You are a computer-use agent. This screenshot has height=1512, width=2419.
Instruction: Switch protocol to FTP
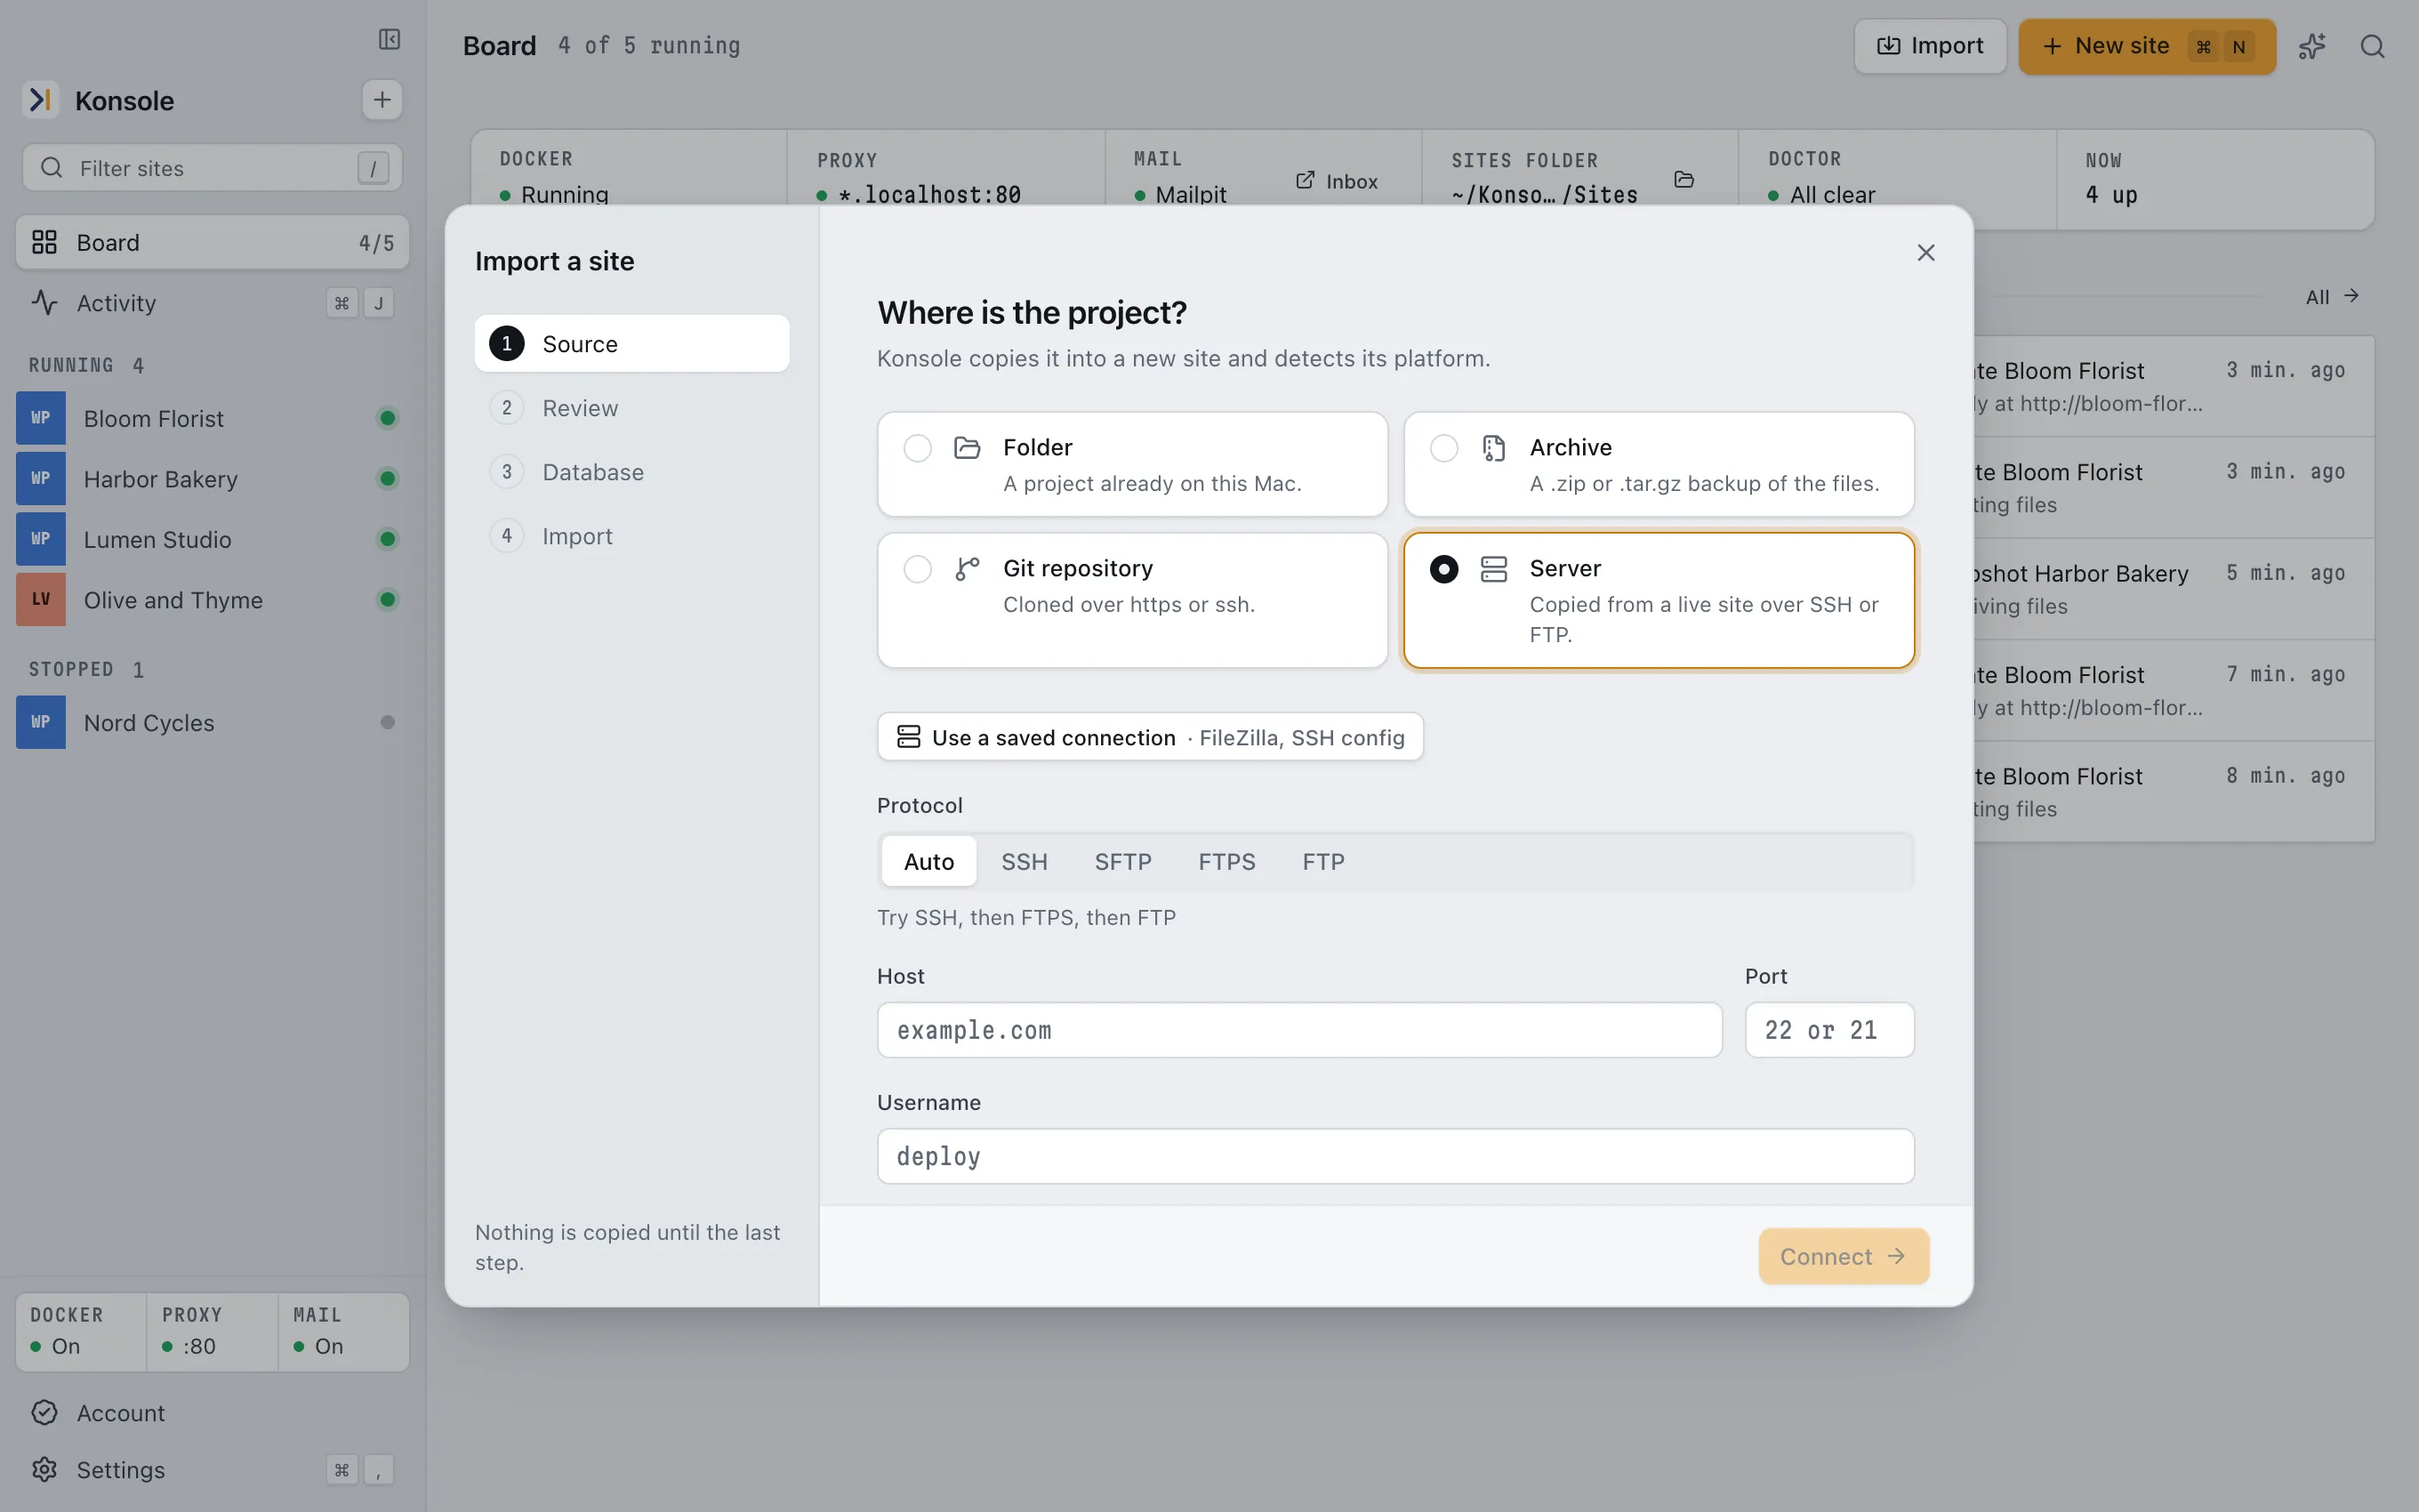pyautogui.click(x=1323, y=862)
